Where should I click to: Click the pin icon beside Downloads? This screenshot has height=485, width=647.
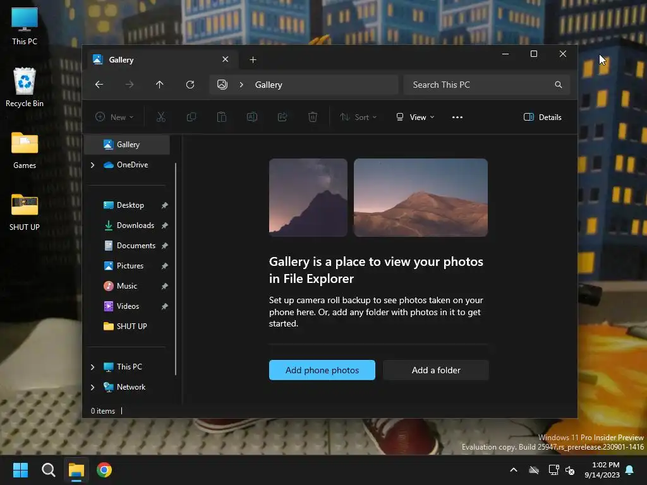coord(165,225)
